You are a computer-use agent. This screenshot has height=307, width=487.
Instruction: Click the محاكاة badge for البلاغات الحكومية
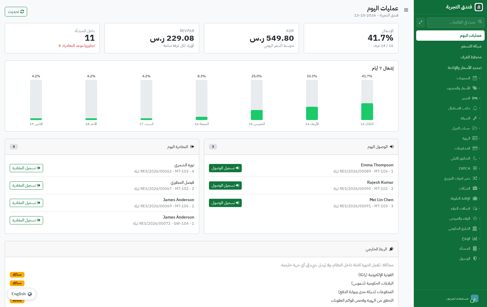pos(17,283)
